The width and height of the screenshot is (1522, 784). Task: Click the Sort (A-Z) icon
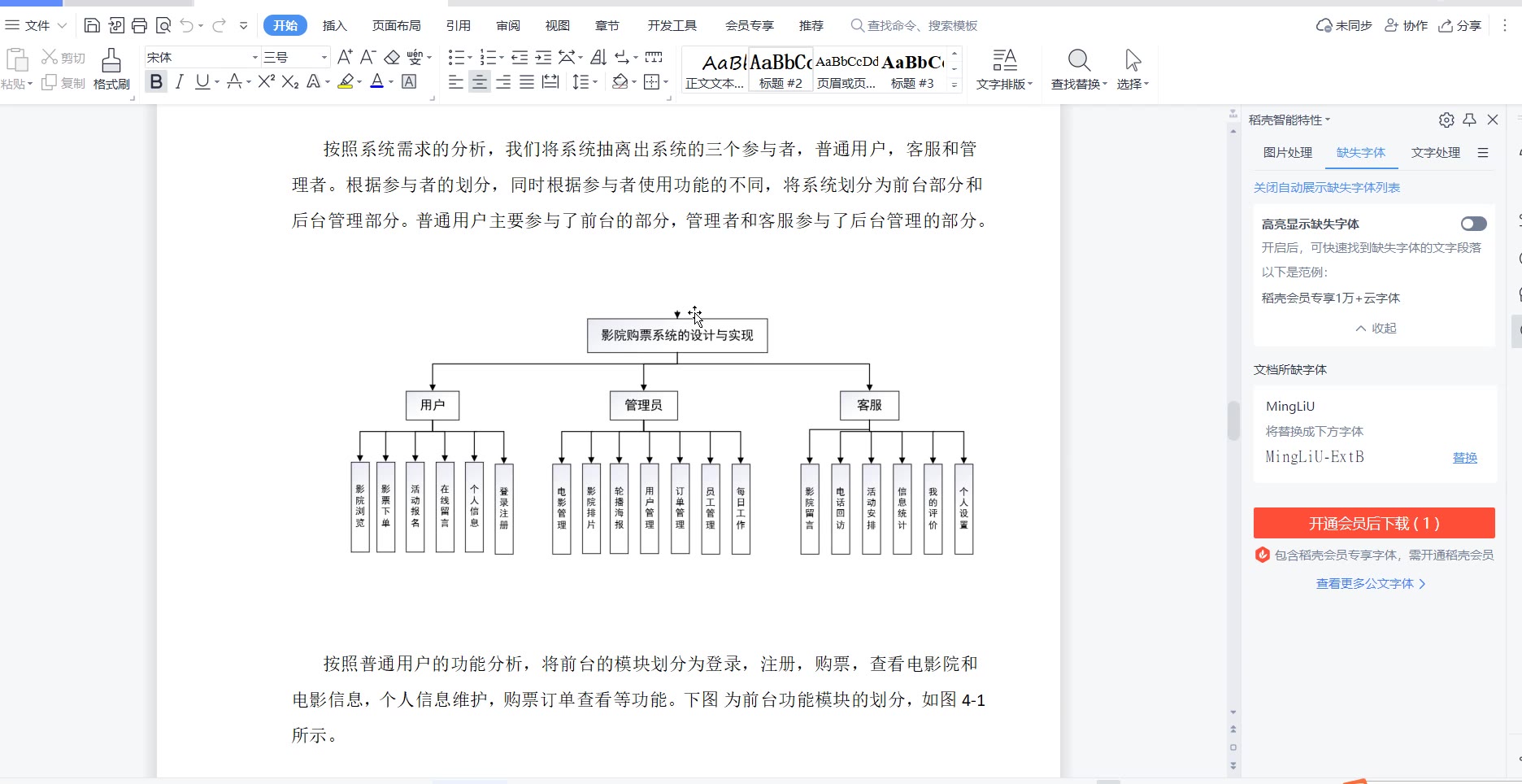[598, 57]
